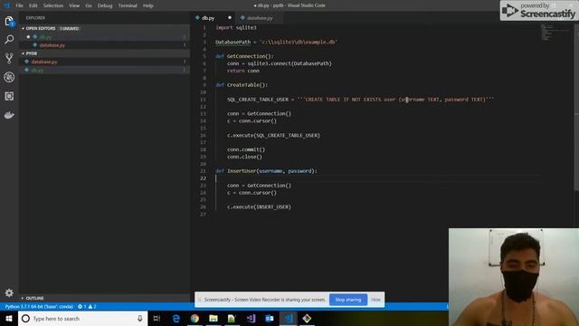Image resolution: width=579 pixels, height=326 pixels.
Task: Click the EXPLORER panel title
Action: tap(35, 18)
